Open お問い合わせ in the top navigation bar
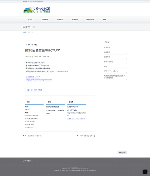This screenshot has width=150, height=176. click(90, 19)
